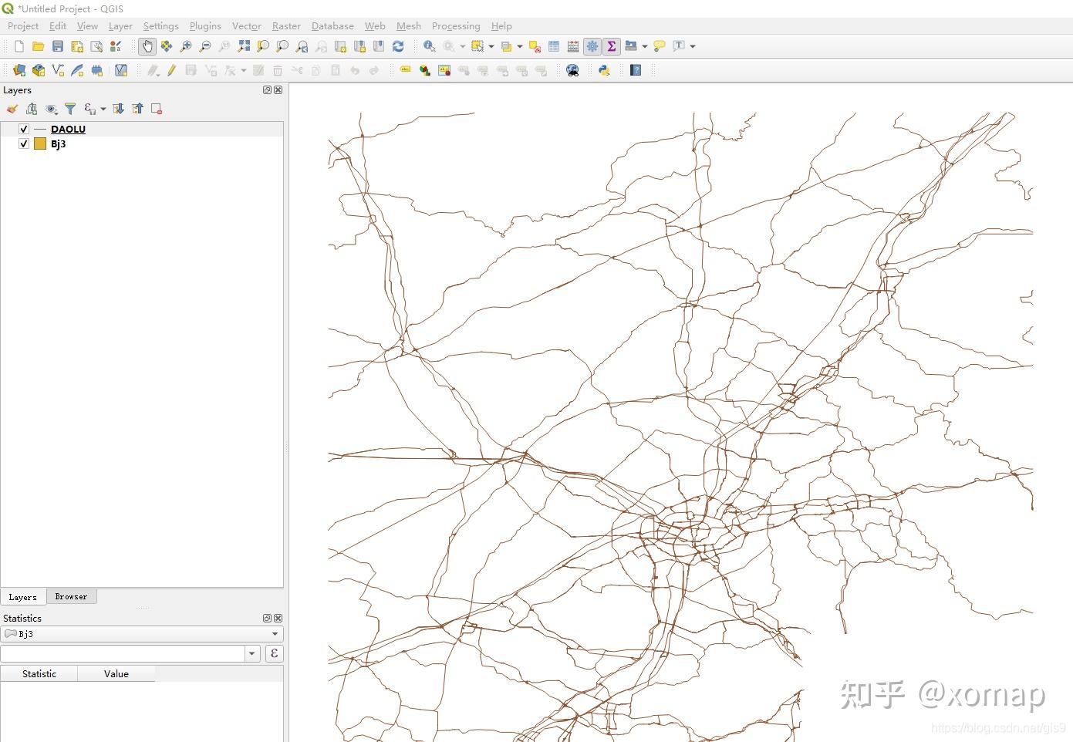This screenshot has width=1073, height=742.
Task: Open the Statistics field dropdown arrow
Action: tap(252, 653)
